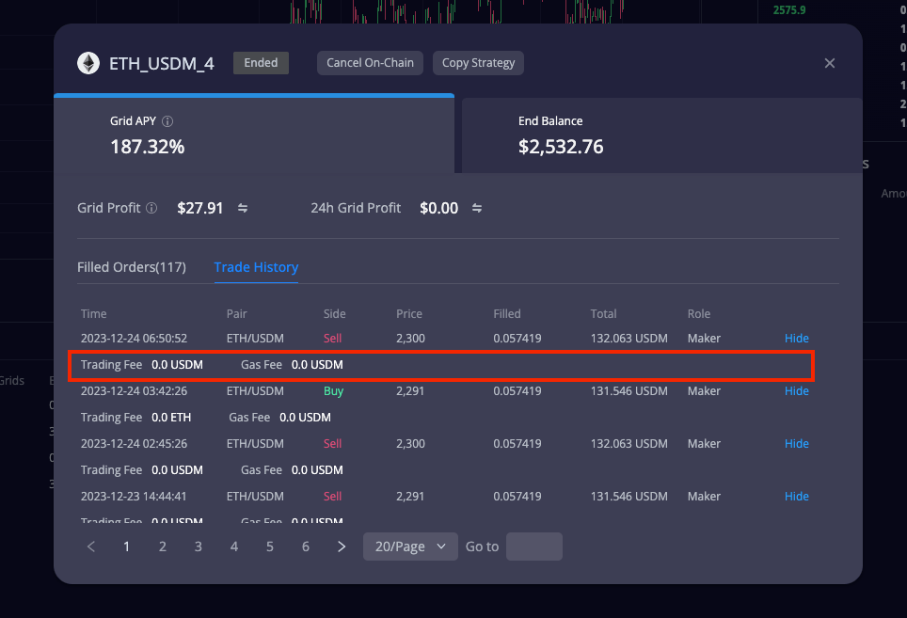Swap currency icon next to 24h Grid Profit
The height and width of the screenshot is (618, 907).
click(477, 208)
